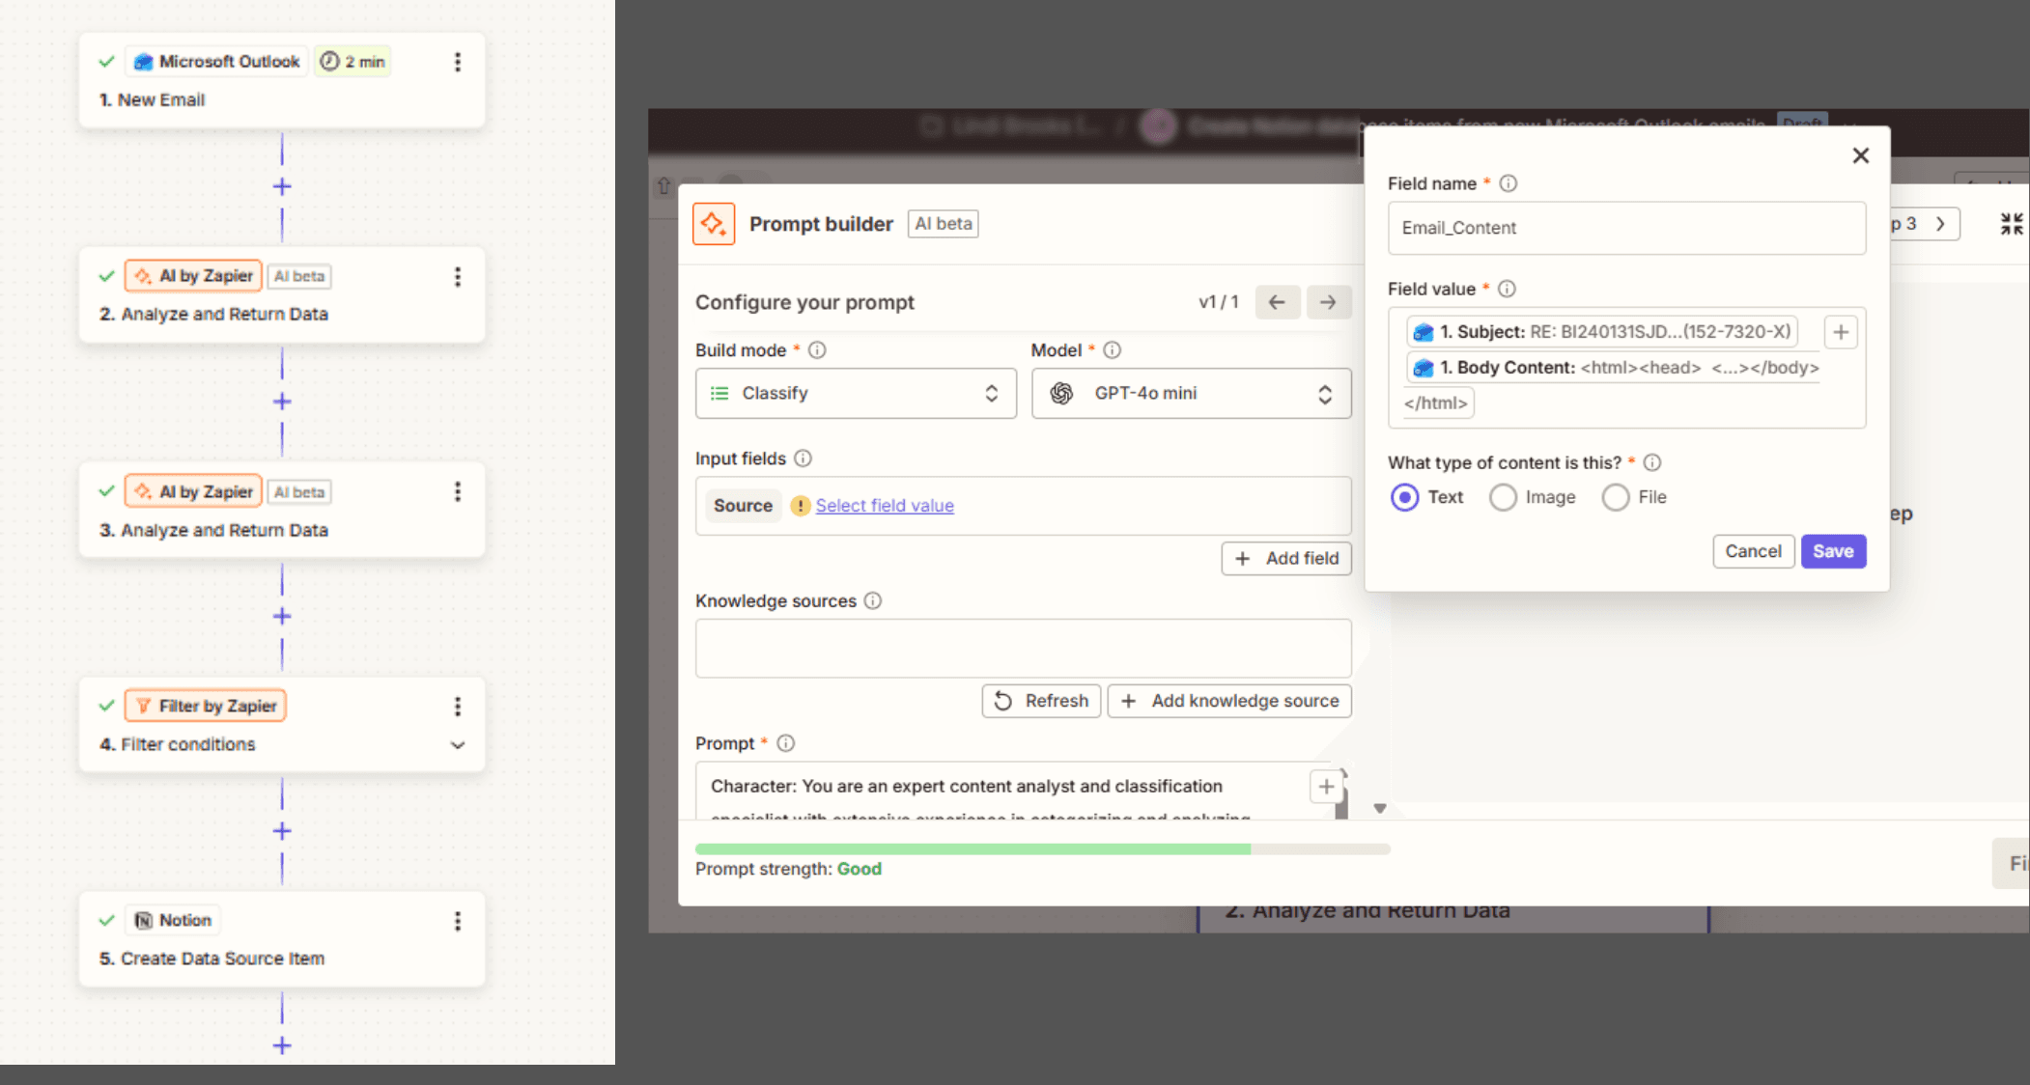2030x1085 pixels.
Task: Click the Prompt builder sparkle icon
Action: coord(714,223)
